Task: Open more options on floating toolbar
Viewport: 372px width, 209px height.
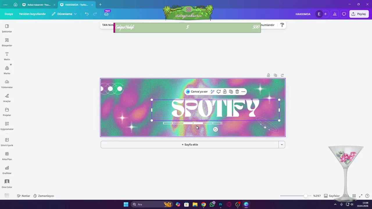Action: (243, 91)
